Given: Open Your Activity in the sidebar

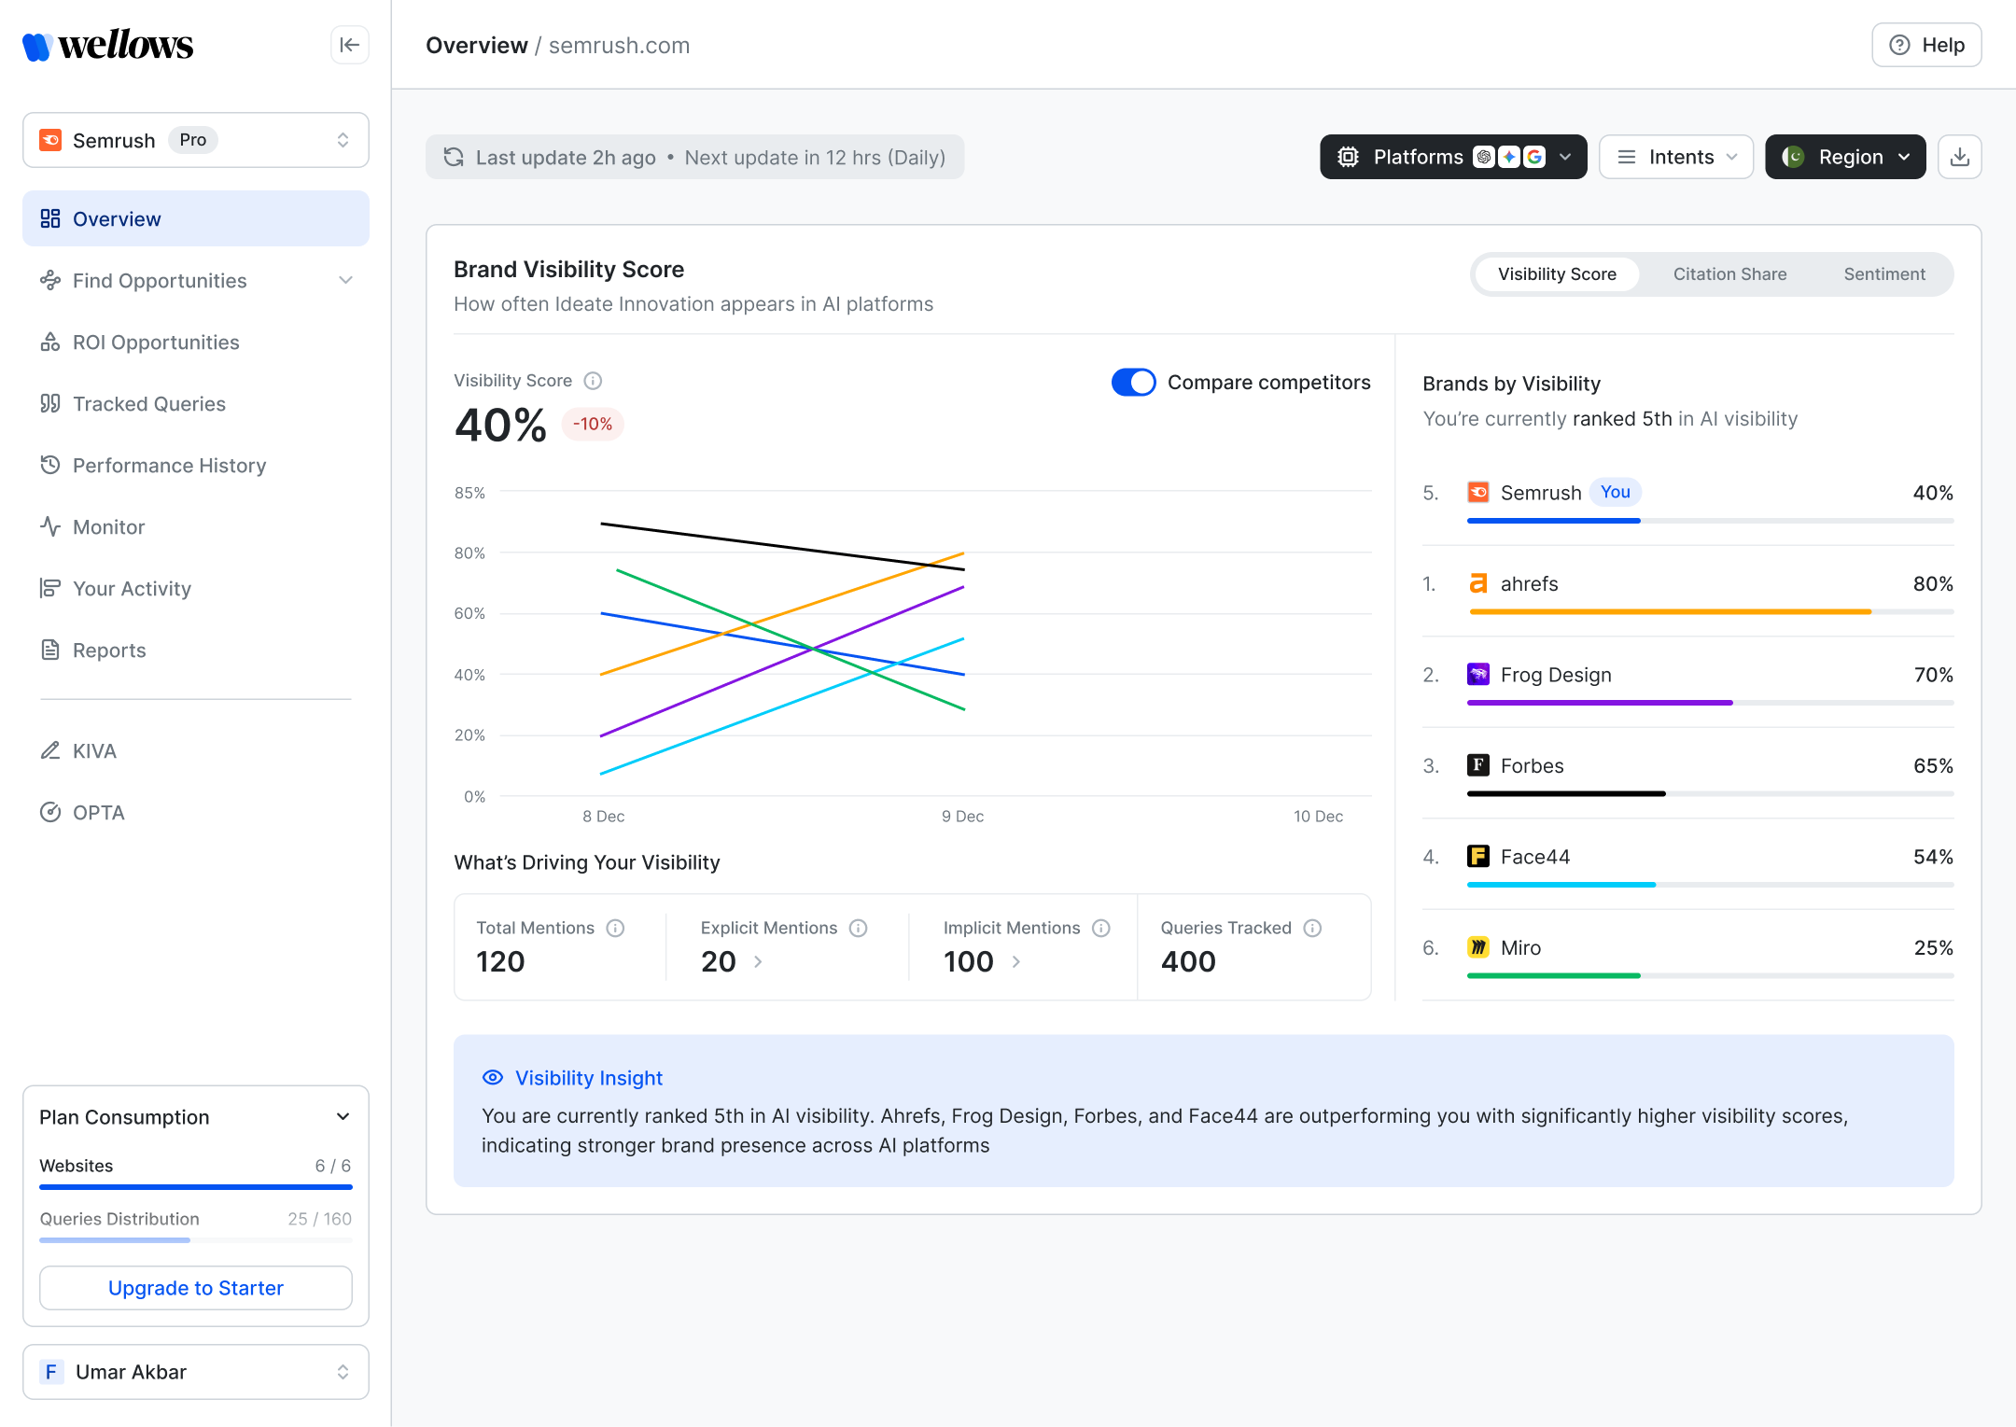Looking at the screenshot, I should tap(196, 588).
